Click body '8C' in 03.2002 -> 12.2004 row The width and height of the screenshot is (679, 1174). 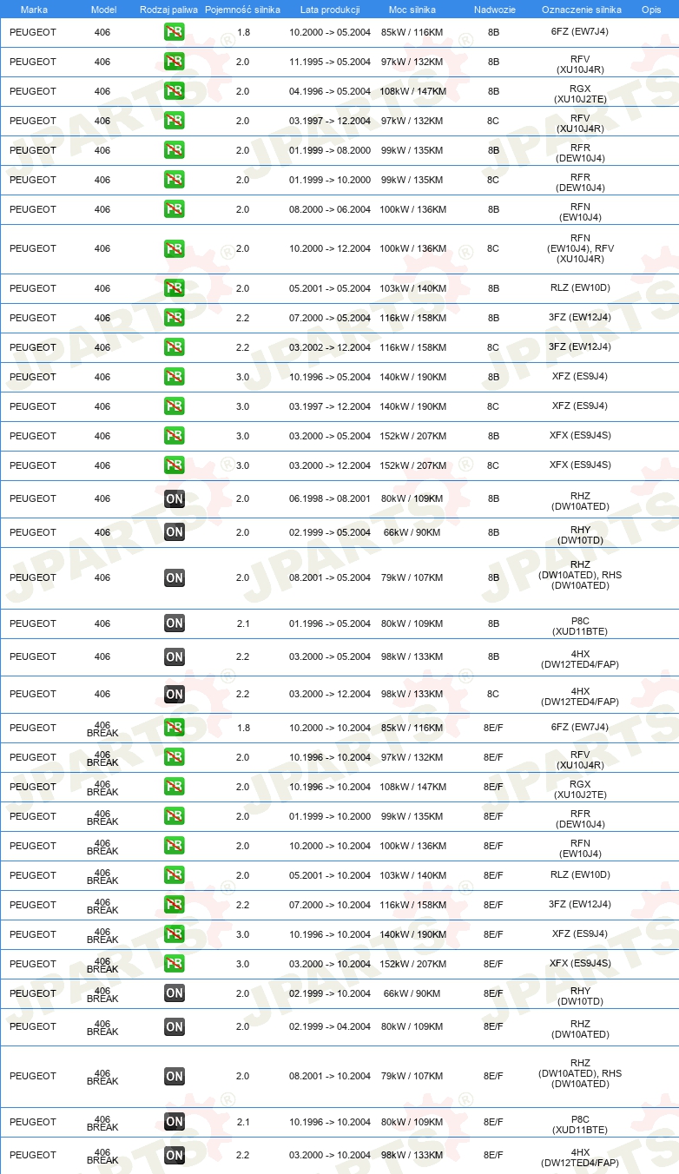coord(493,347)
